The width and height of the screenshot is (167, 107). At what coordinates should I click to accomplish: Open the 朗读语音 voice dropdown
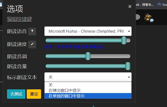(x=88, y=31)
